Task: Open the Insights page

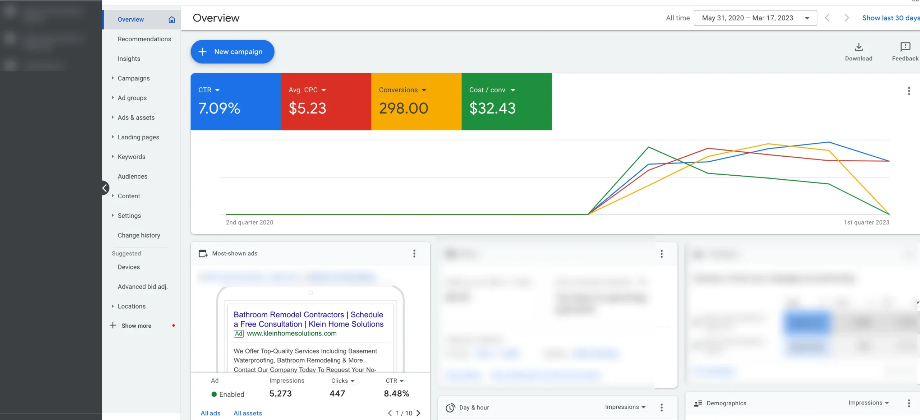Action: [129, 59]
